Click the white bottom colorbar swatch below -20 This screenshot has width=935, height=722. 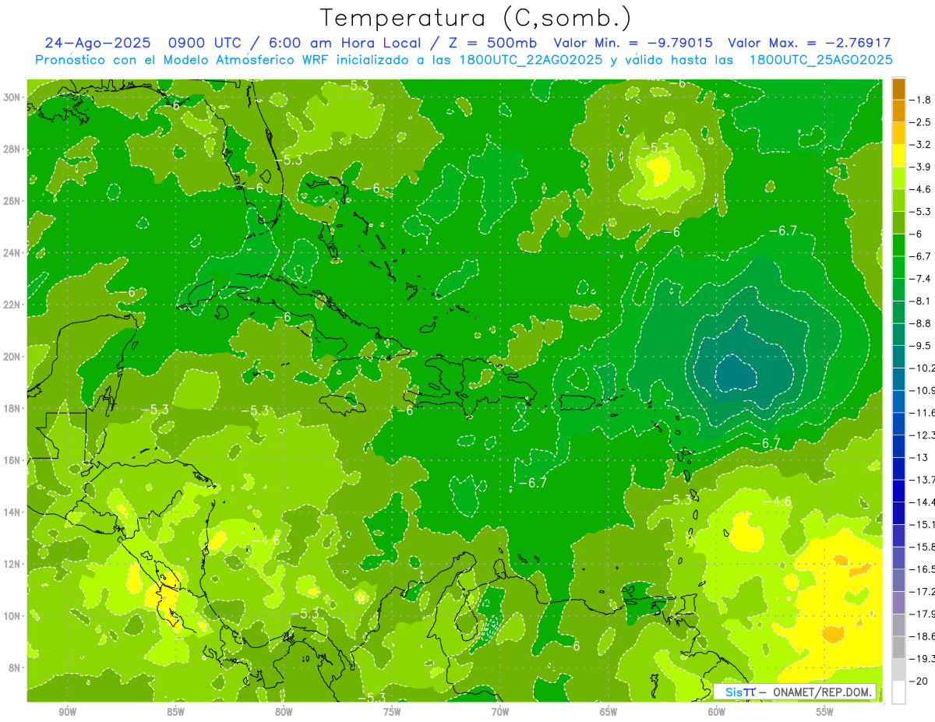pos(898,692)
